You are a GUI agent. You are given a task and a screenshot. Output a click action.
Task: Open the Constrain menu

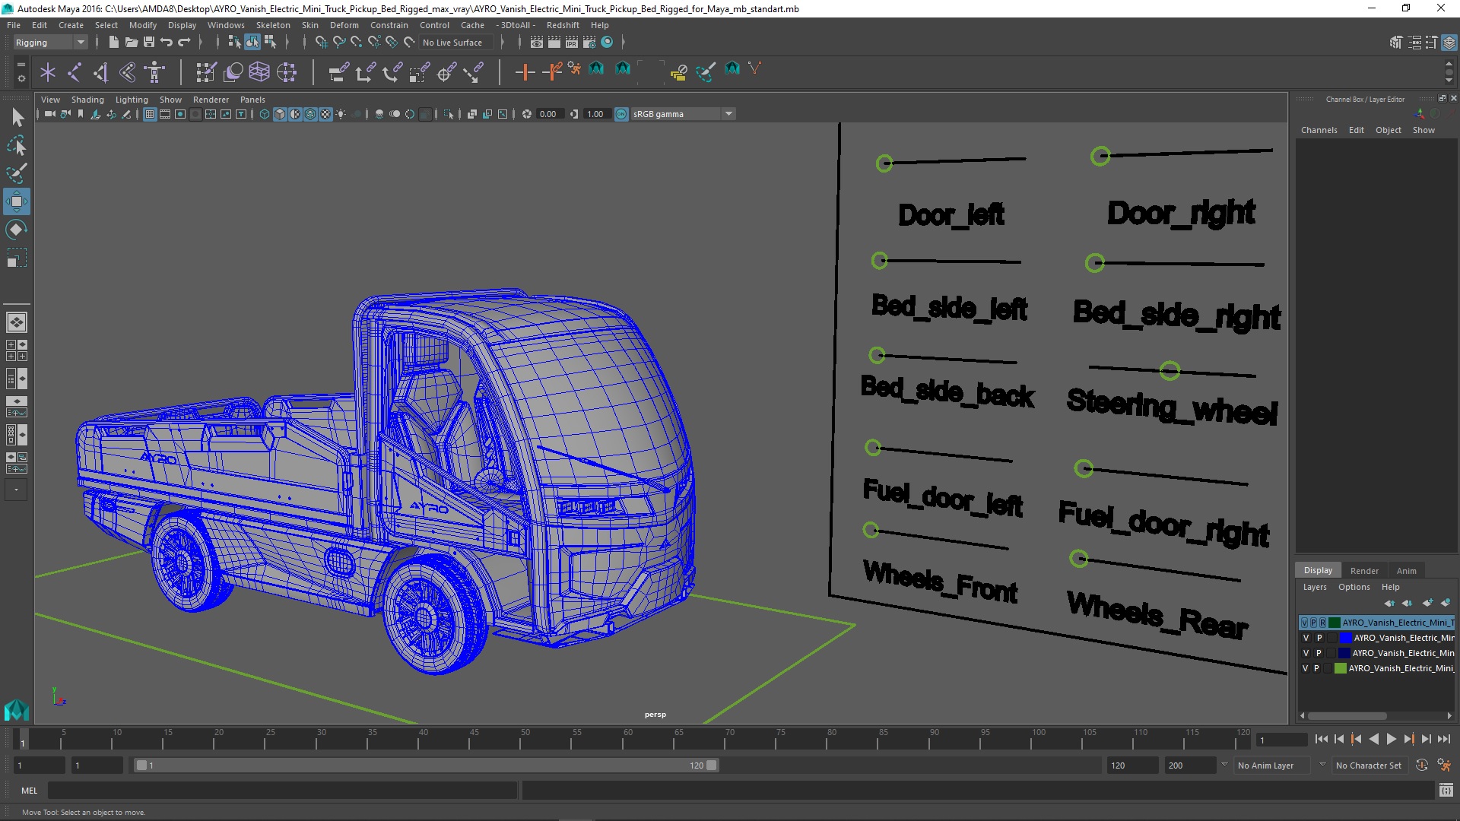tap(389, 25)
